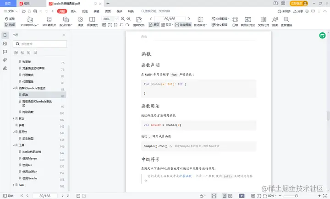This screenshot has height=199, width=330.
Task: Open the attachments paperclip icon in sidebar
Action: pos(5,60)
